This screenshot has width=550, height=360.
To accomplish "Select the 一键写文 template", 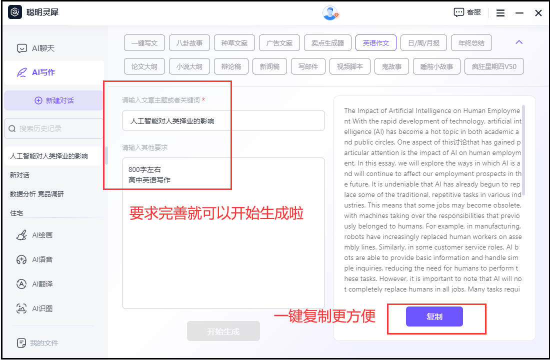I will pos(144,43).
